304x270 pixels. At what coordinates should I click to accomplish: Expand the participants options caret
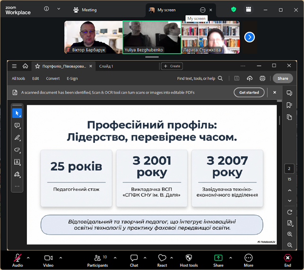(x=115, y=258)
